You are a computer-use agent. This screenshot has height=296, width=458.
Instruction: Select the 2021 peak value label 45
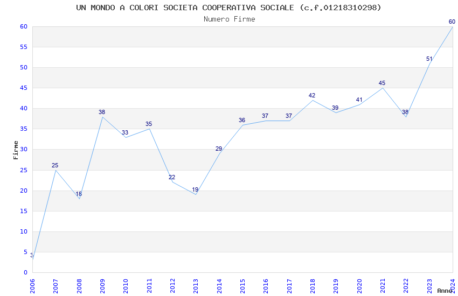coord(382,83)
